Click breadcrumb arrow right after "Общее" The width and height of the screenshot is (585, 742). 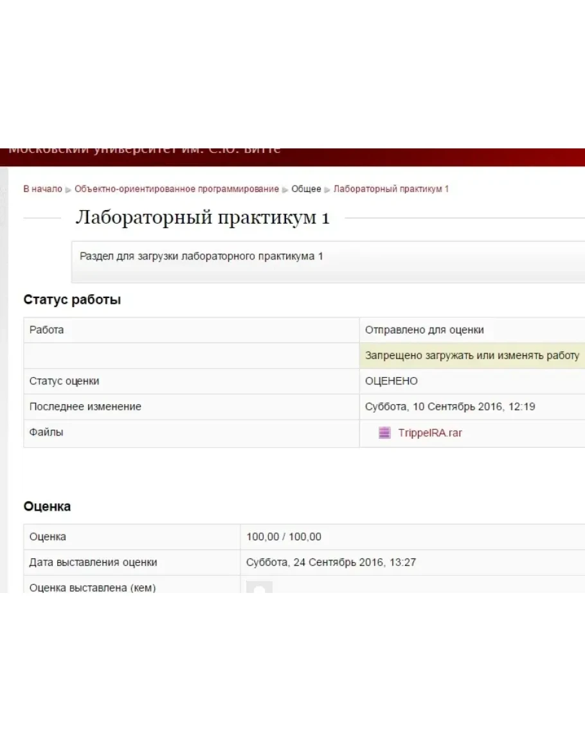[x=327, y=190]
